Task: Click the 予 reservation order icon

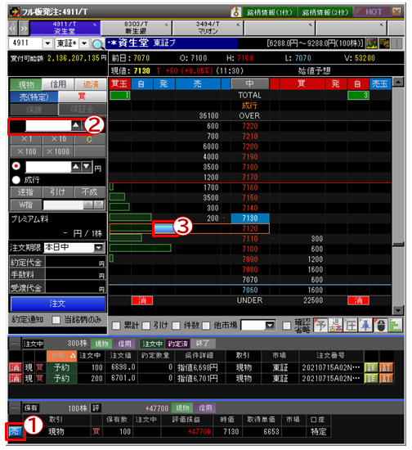Action: pos(320,326)
